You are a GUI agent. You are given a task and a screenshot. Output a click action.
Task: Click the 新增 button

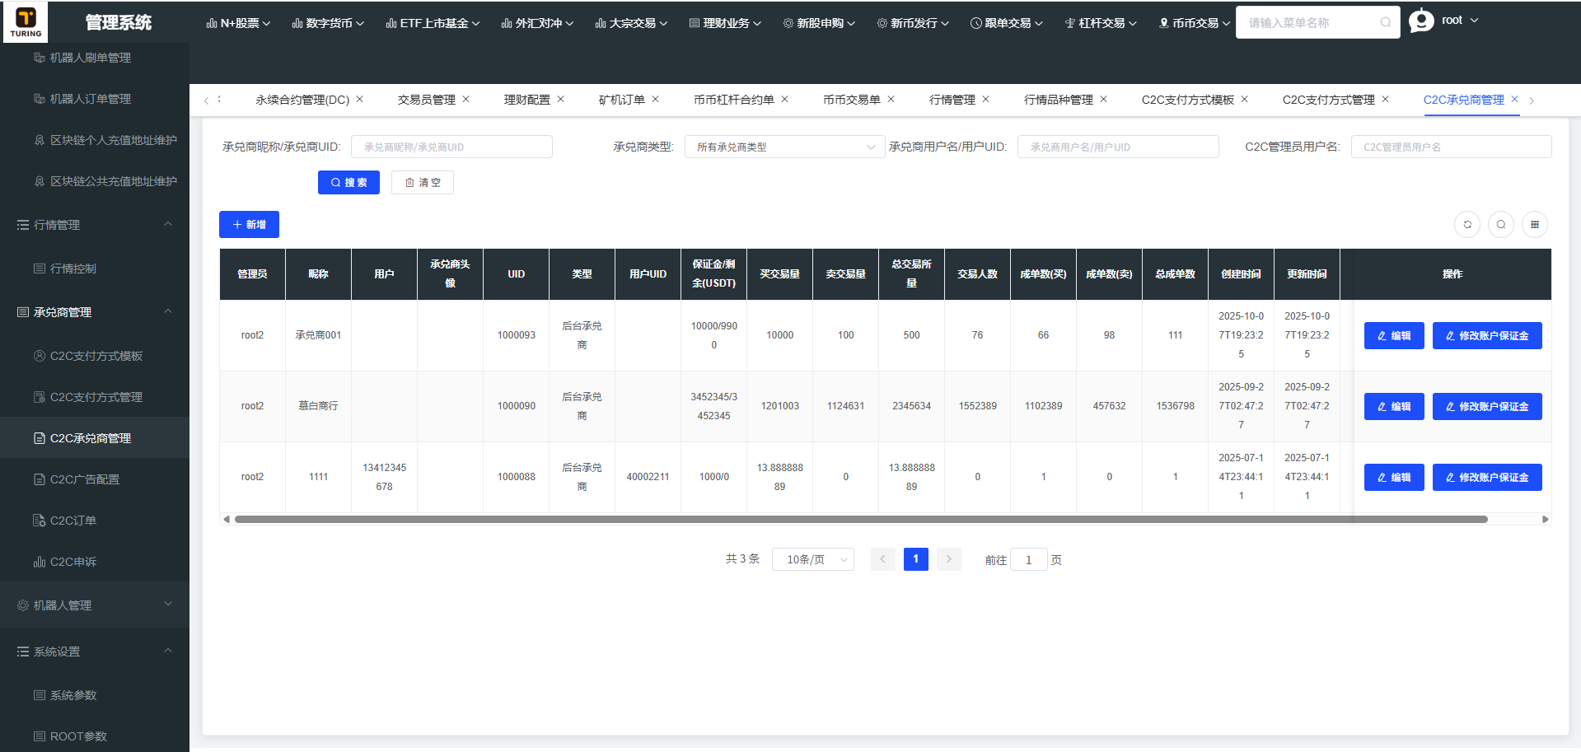pos(249,225)
